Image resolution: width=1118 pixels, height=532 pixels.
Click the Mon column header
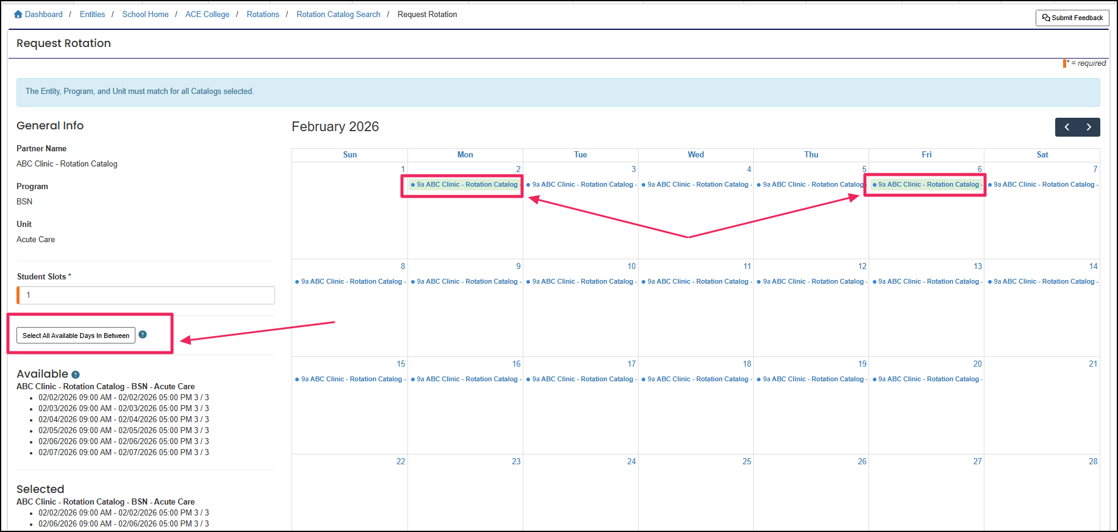465,154
